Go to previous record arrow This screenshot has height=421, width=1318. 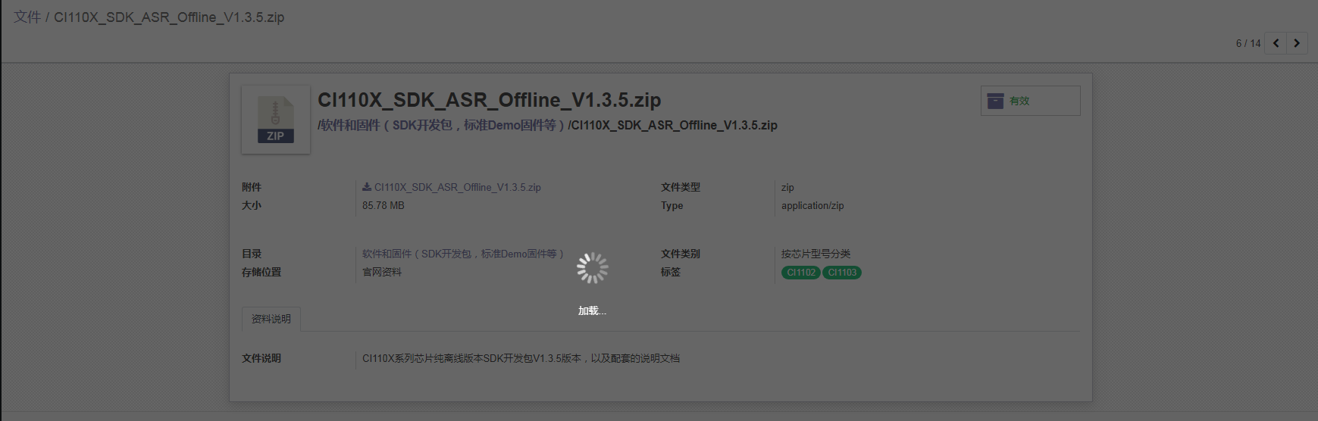[1276, 43]
